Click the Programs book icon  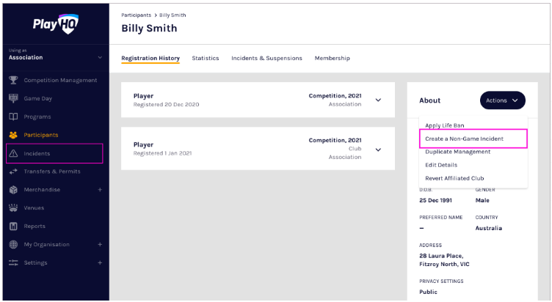[x=13, y=117]
